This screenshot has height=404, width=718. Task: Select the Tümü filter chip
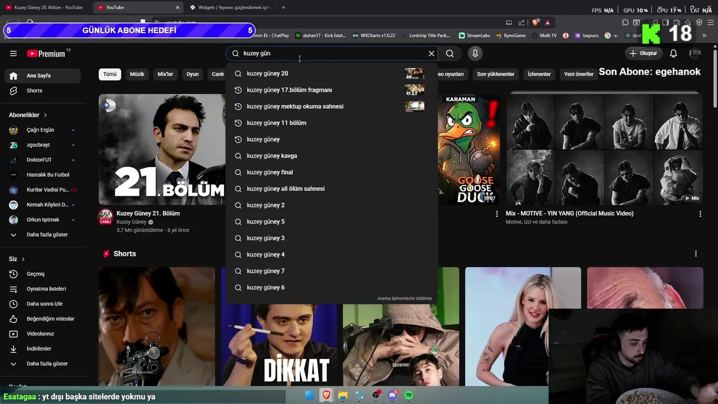point(110,74)
